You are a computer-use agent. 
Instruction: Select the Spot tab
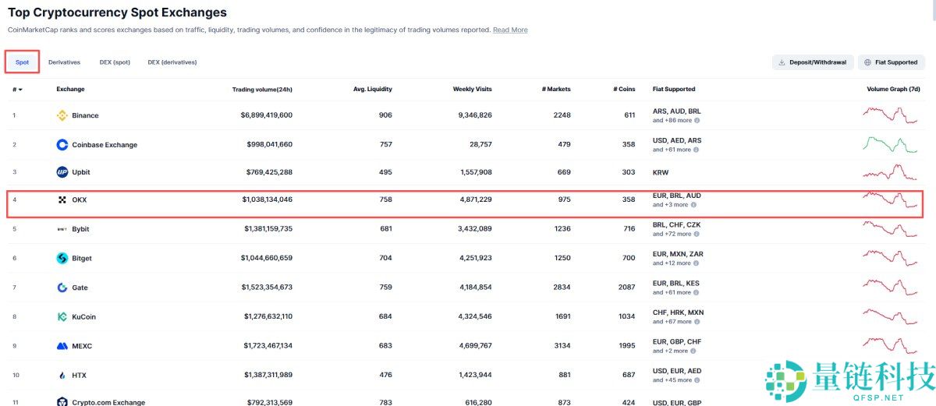[22, 62]
